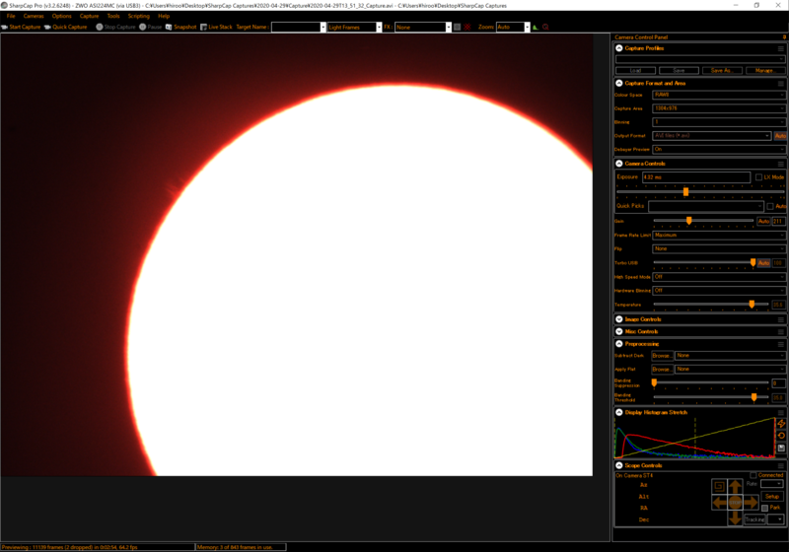Click Browse... for Subtract Dark
The width and height of the screenshot is (789, 552).
coord(662,356)
